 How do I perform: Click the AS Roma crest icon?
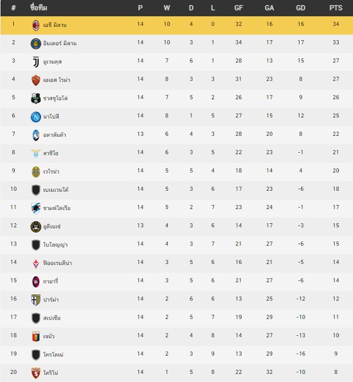[36, 80]
